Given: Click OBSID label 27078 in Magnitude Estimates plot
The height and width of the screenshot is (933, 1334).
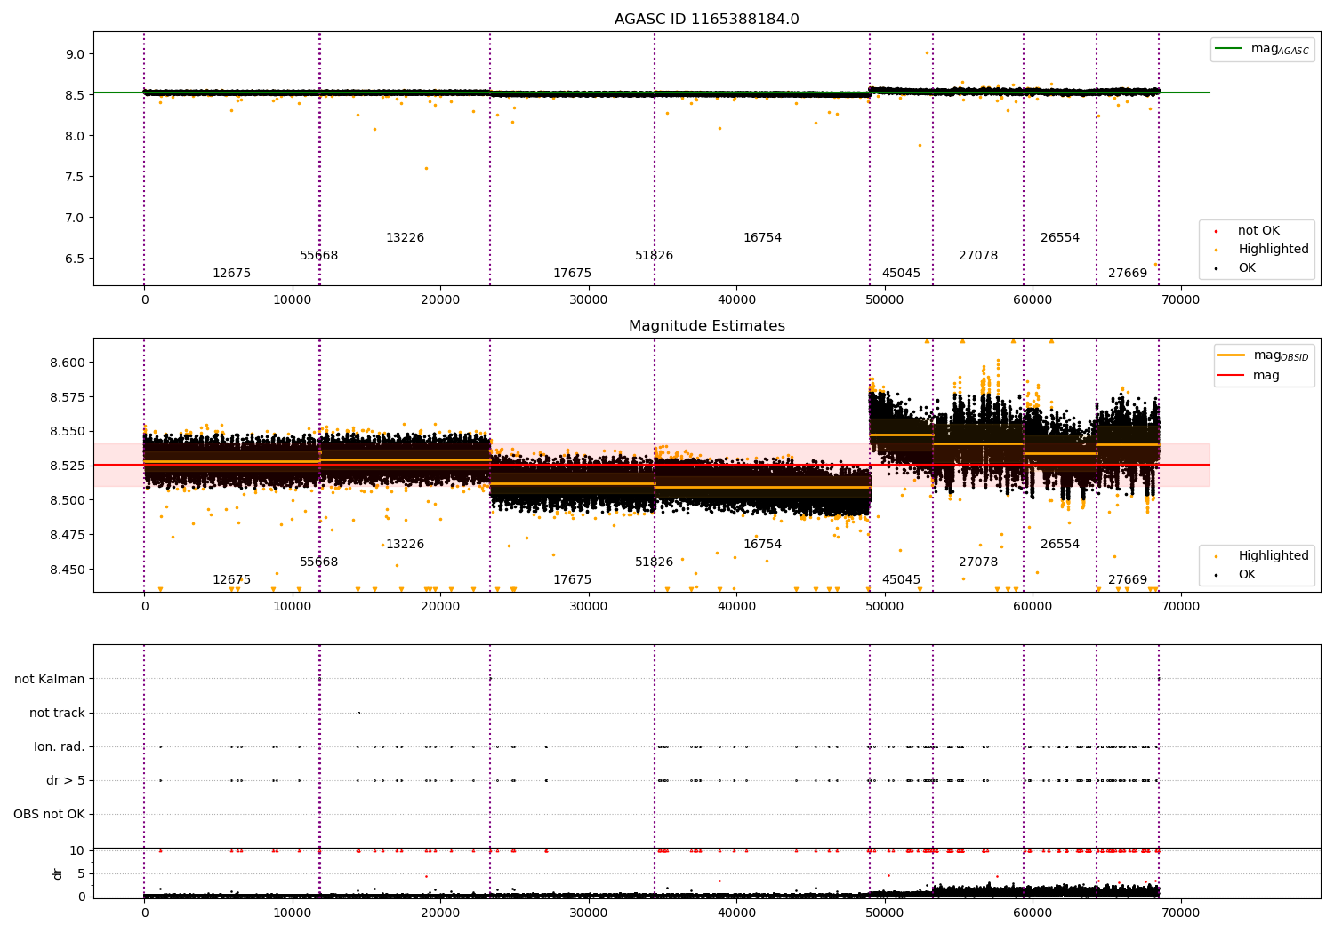Looking at the screenshot, I should pyautogui.click(x=978, y=562).
